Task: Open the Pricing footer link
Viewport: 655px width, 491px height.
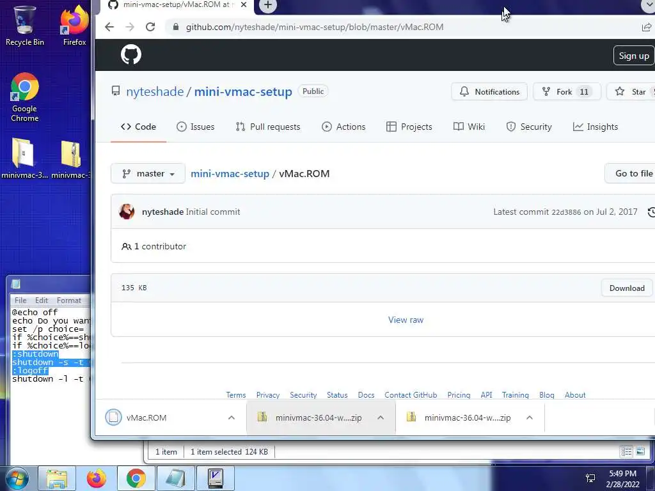Action: point(459,395)
